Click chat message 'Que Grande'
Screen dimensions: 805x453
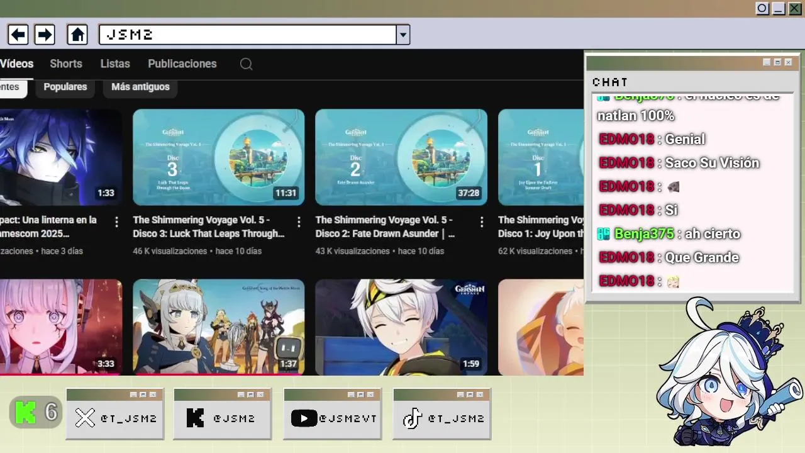[702, 257]
